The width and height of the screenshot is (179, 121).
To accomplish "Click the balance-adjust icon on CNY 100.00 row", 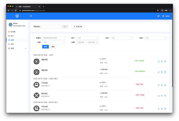I will (x=37, y=61).
